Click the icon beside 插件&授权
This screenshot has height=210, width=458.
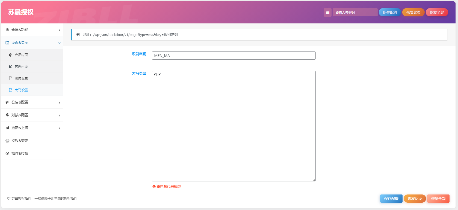pos(7,154)
